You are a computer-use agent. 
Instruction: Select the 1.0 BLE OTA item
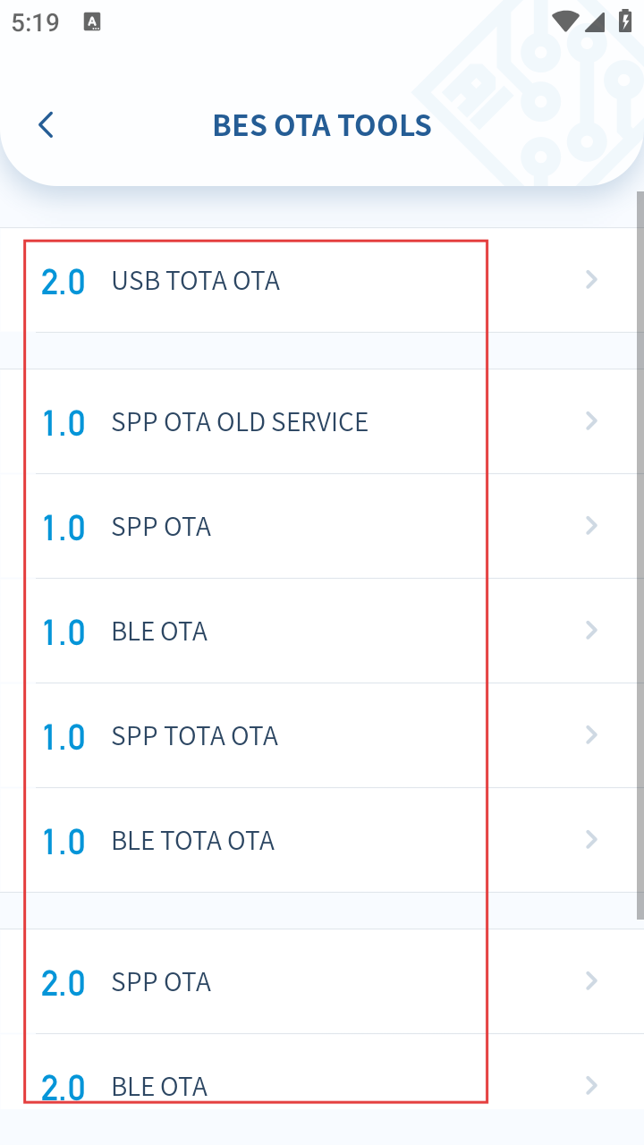point(159,632)
